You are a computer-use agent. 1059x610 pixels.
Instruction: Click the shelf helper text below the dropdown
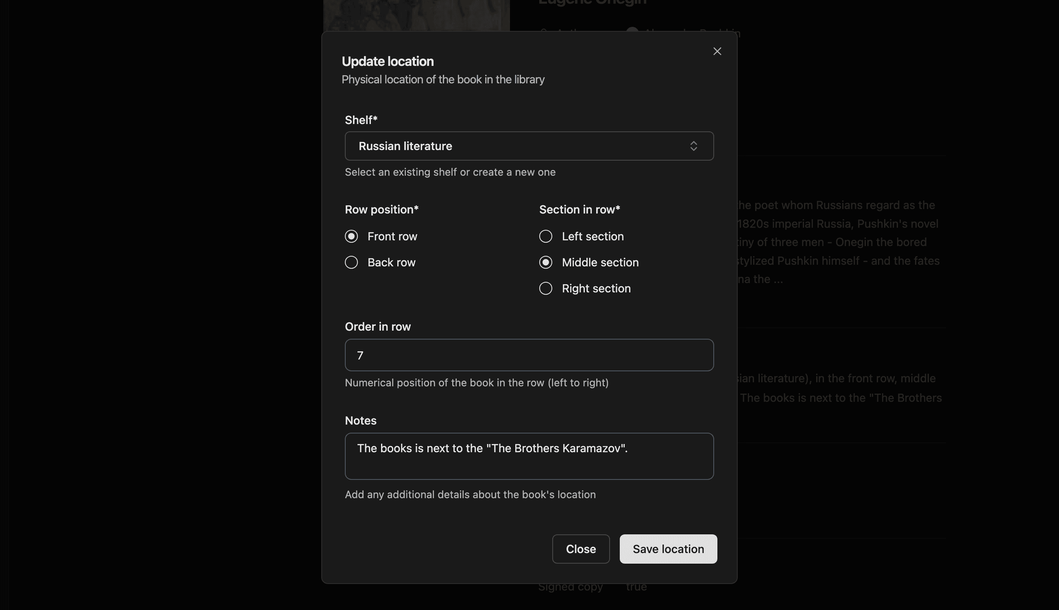(450, 172)
